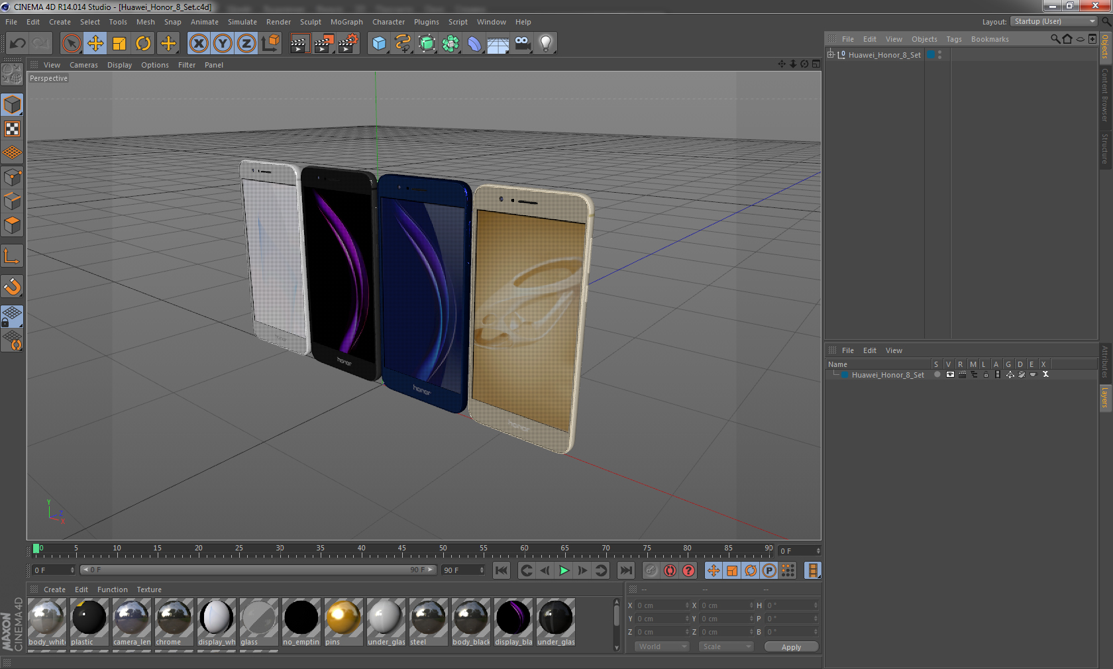Switch to Content Browser tab
The height and width of the screenshot is (669, 1113).
click(x=1105, y=95)
